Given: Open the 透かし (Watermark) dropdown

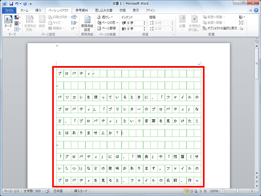Looking at the screenshot, I should (x=105, y=17).
